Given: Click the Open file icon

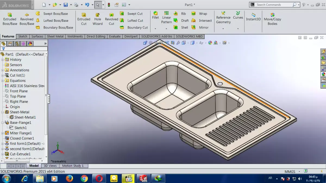Looking at the screenshot, I should (x=55, y=5).
